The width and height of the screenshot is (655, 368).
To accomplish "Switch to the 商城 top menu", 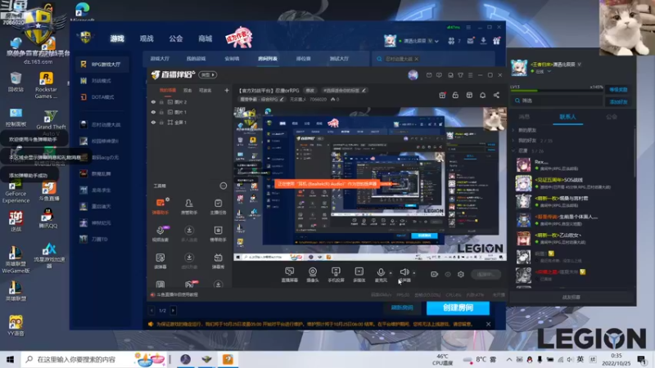I will [206, 38].
